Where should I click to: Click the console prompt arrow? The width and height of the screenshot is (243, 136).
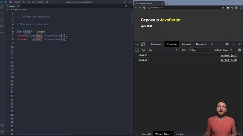[x=136, y=64]
